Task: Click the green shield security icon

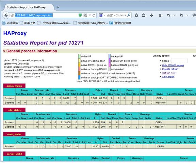Action: pos(80,15)
